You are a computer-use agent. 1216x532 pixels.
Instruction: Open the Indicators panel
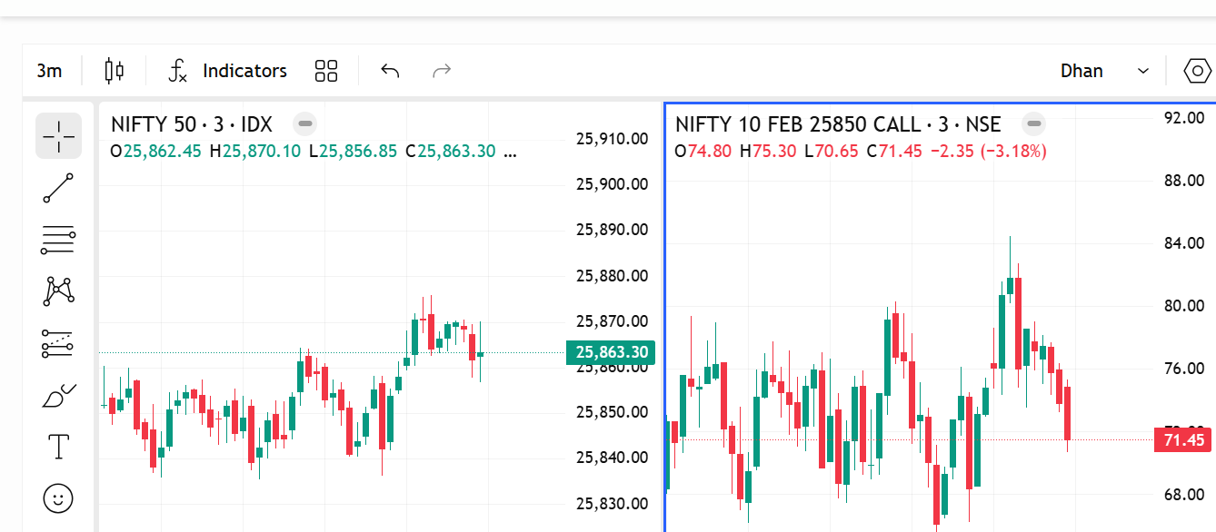click(228, 71)
